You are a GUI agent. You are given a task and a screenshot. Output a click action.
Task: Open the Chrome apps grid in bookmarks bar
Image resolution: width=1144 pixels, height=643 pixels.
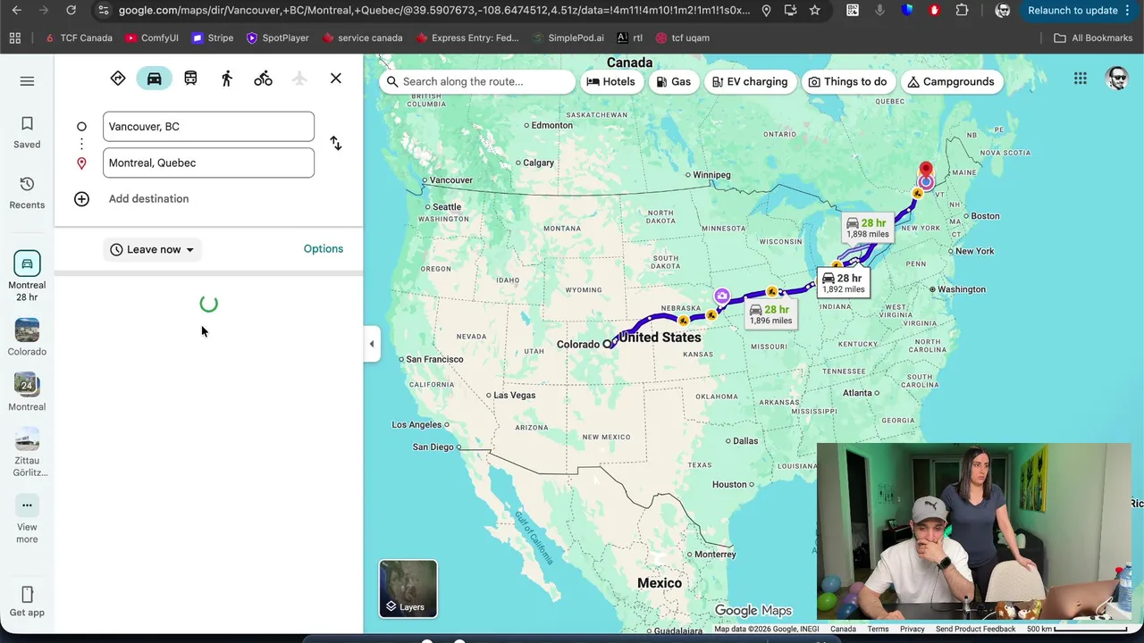click(x=15, y=38)
